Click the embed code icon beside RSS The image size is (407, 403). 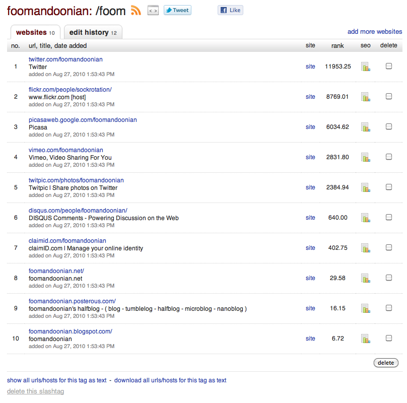click(153, 10)
